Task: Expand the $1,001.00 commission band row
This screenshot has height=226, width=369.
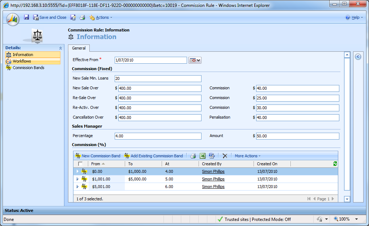Action: [x=77, y=179]
